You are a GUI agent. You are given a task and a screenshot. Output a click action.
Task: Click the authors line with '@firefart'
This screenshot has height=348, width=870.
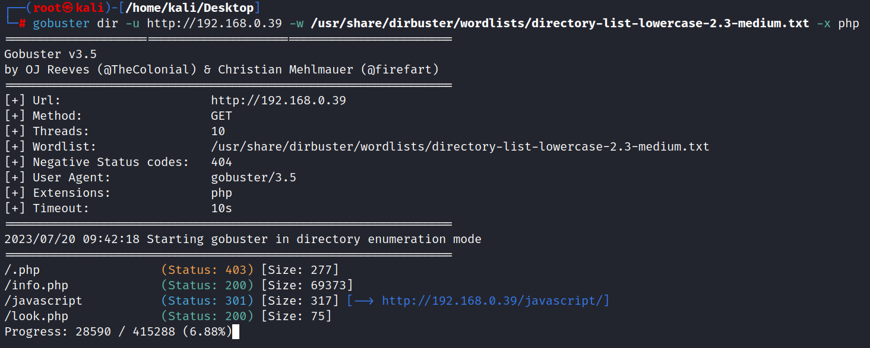(222, 69)
